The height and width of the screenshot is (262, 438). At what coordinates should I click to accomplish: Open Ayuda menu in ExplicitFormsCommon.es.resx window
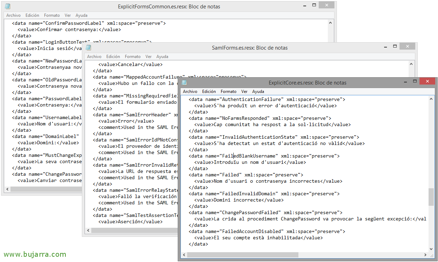point(82,15)
